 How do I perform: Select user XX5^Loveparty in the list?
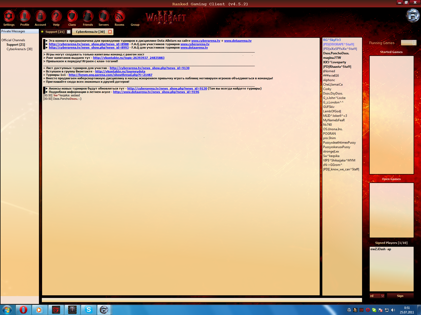point(335,62)
